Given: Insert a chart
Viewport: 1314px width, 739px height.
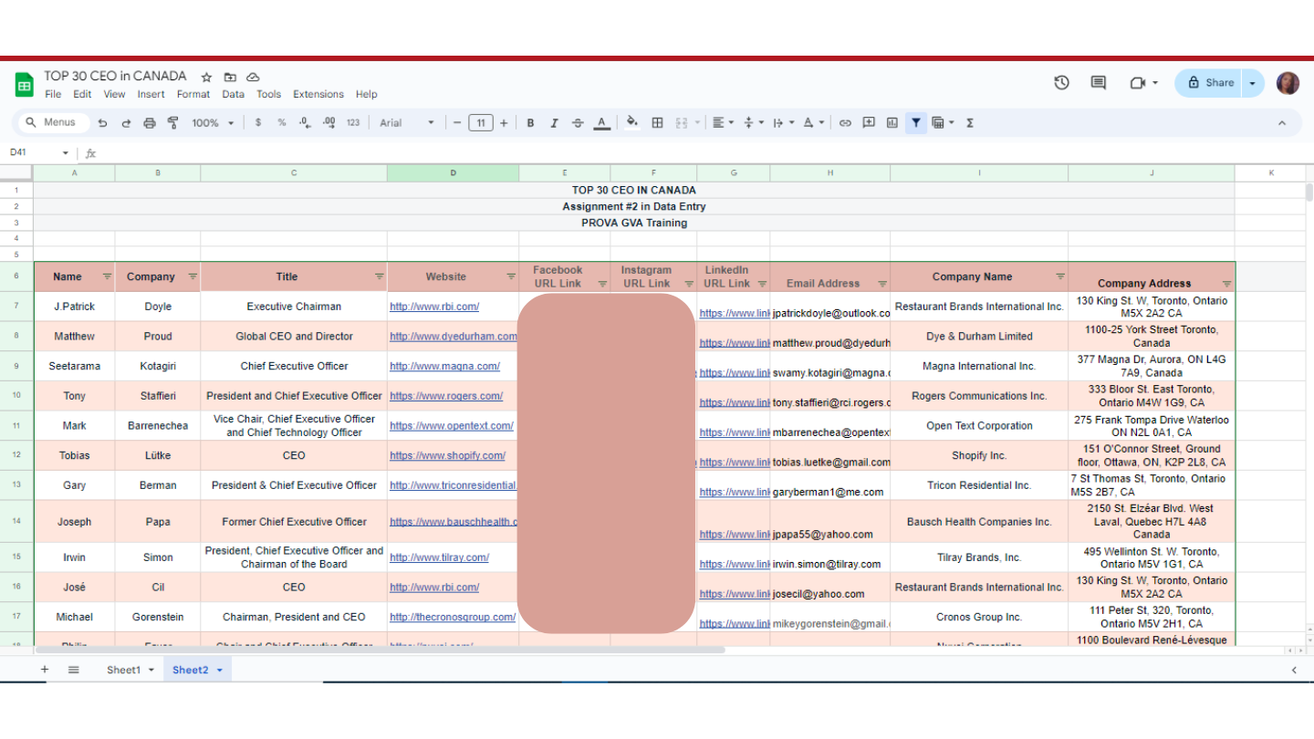Looking at the screenshot, I should [x=892, y=123].
